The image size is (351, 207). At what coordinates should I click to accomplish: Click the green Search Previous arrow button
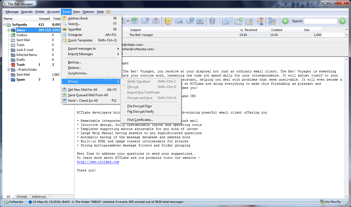pyautogui.click(x=285, y=21)
